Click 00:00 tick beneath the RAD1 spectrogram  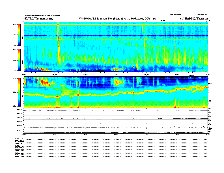24,74
